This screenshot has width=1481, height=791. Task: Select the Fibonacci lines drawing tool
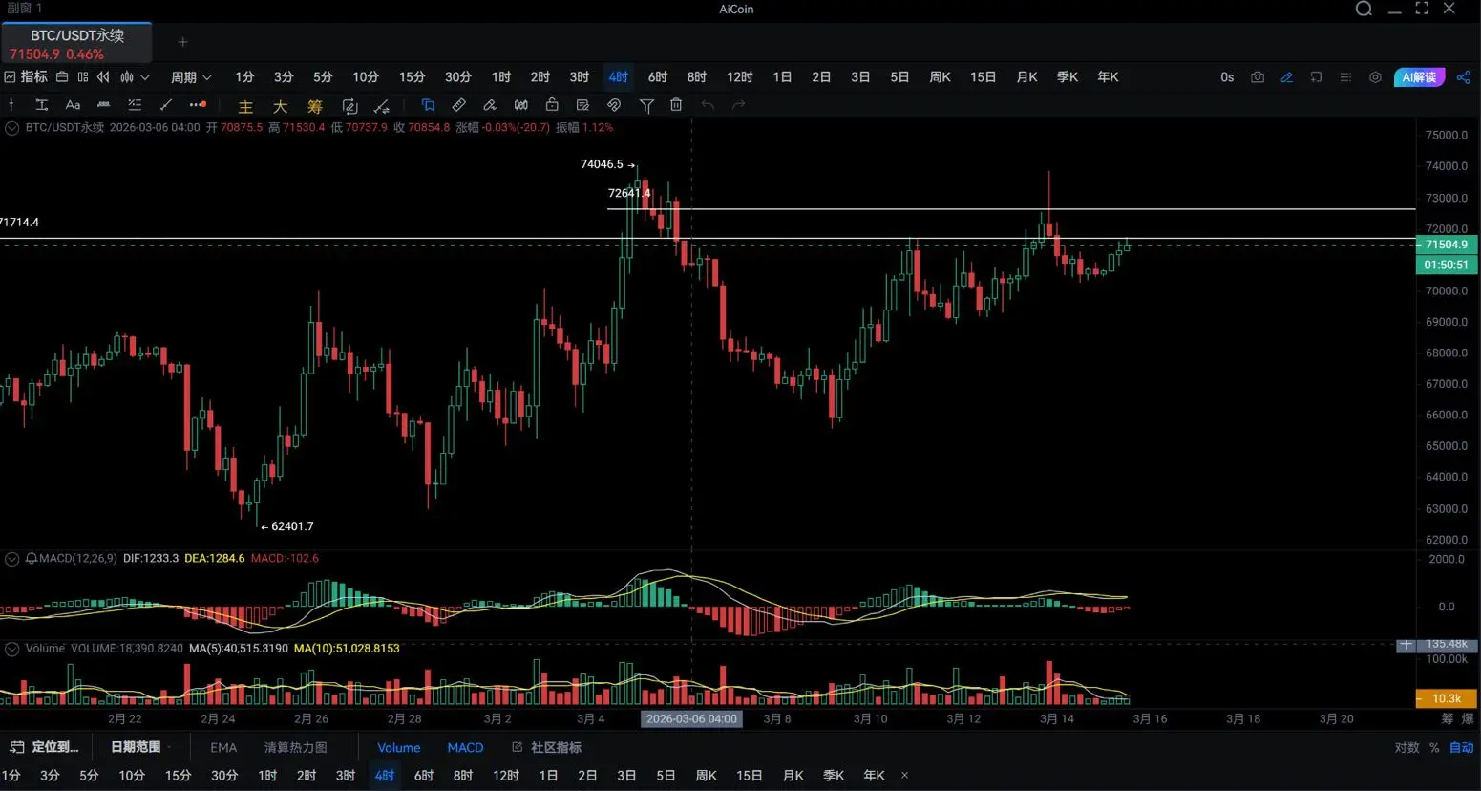[135, 105]
